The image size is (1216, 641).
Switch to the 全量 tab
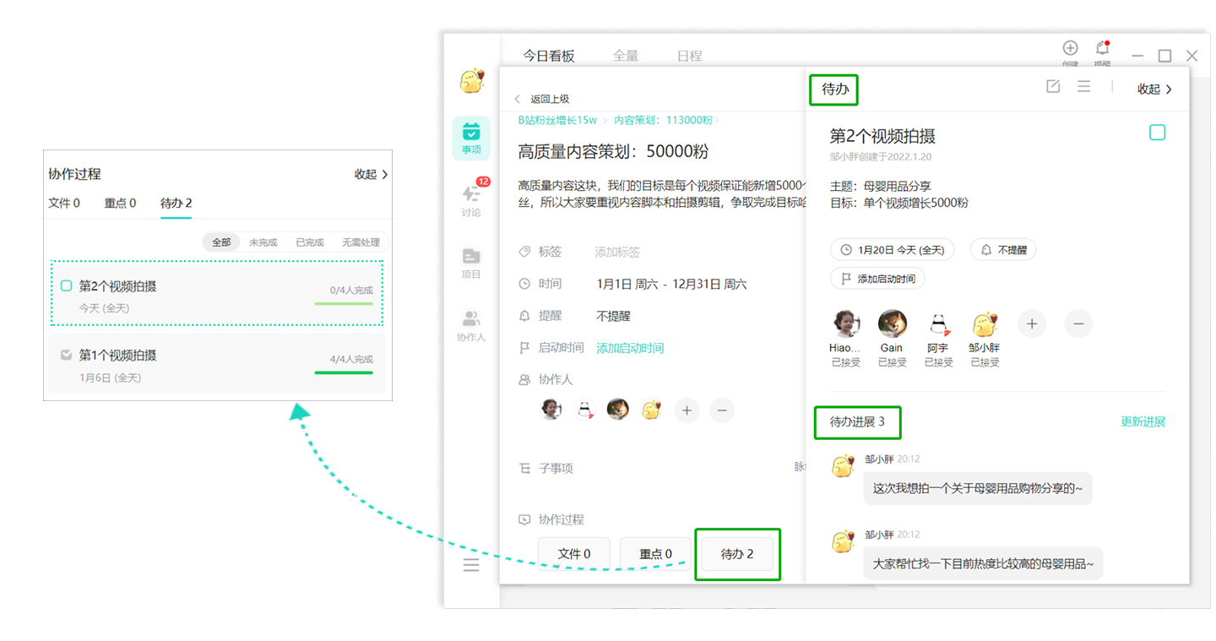tap(626, 56)
